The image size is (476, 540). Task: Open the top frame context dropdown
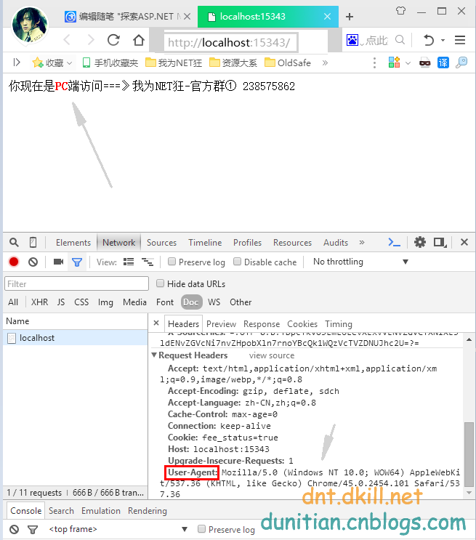click(x=118, y=529)
